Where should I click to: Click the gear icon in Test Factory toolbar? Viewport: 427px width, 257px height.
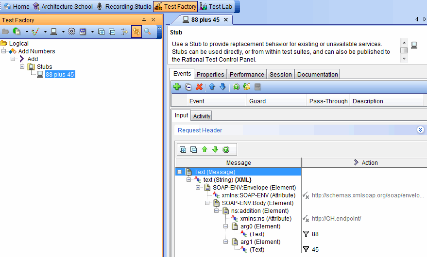pos(71,32)
